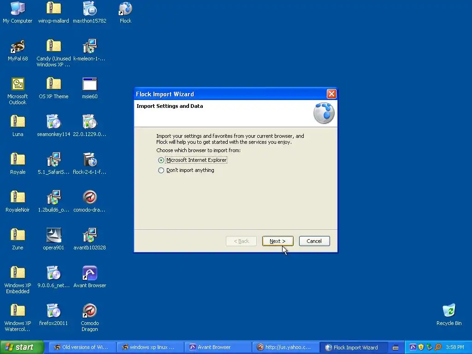Select the 5.1_SafariS installer icon

point(53,164)
